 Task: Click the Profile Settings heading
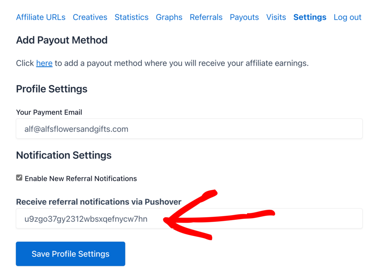coord(52,89)
